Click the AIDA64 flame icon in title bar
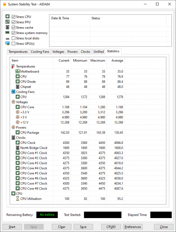This screenshot has height=232, width=176. (5, 4)
